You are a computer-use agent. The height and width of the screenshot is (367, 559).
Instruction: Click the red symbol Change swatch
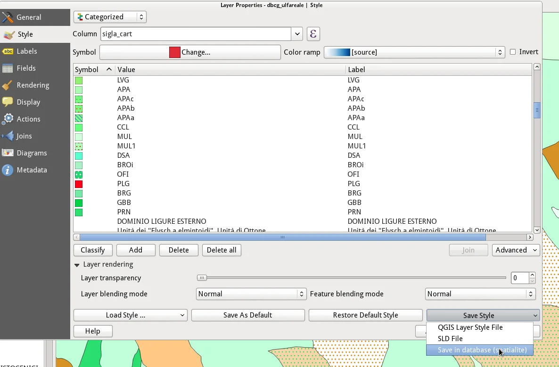click(175, 52)
